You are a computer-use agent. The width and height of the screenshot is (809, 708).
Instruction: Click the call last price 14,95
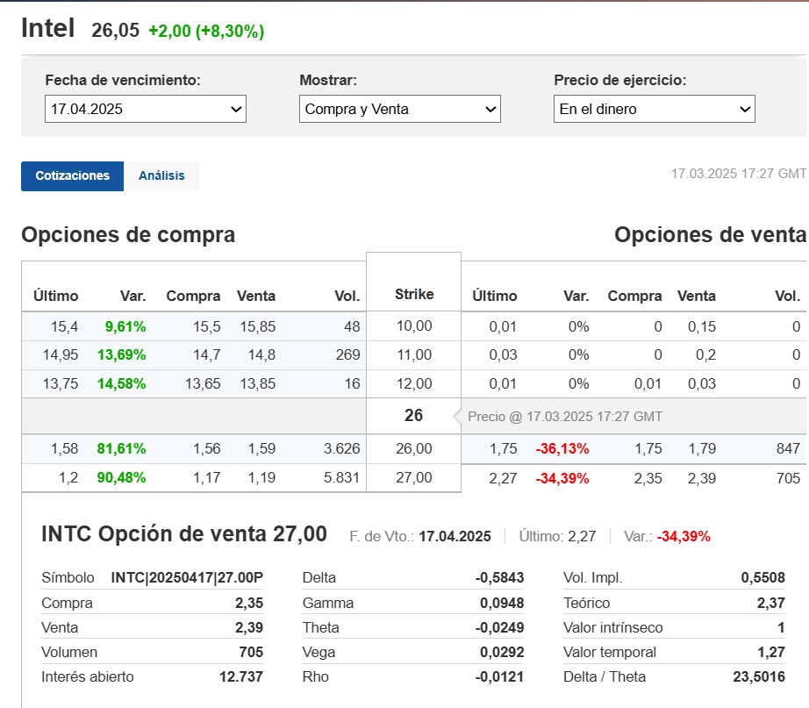tap(61, 355)
